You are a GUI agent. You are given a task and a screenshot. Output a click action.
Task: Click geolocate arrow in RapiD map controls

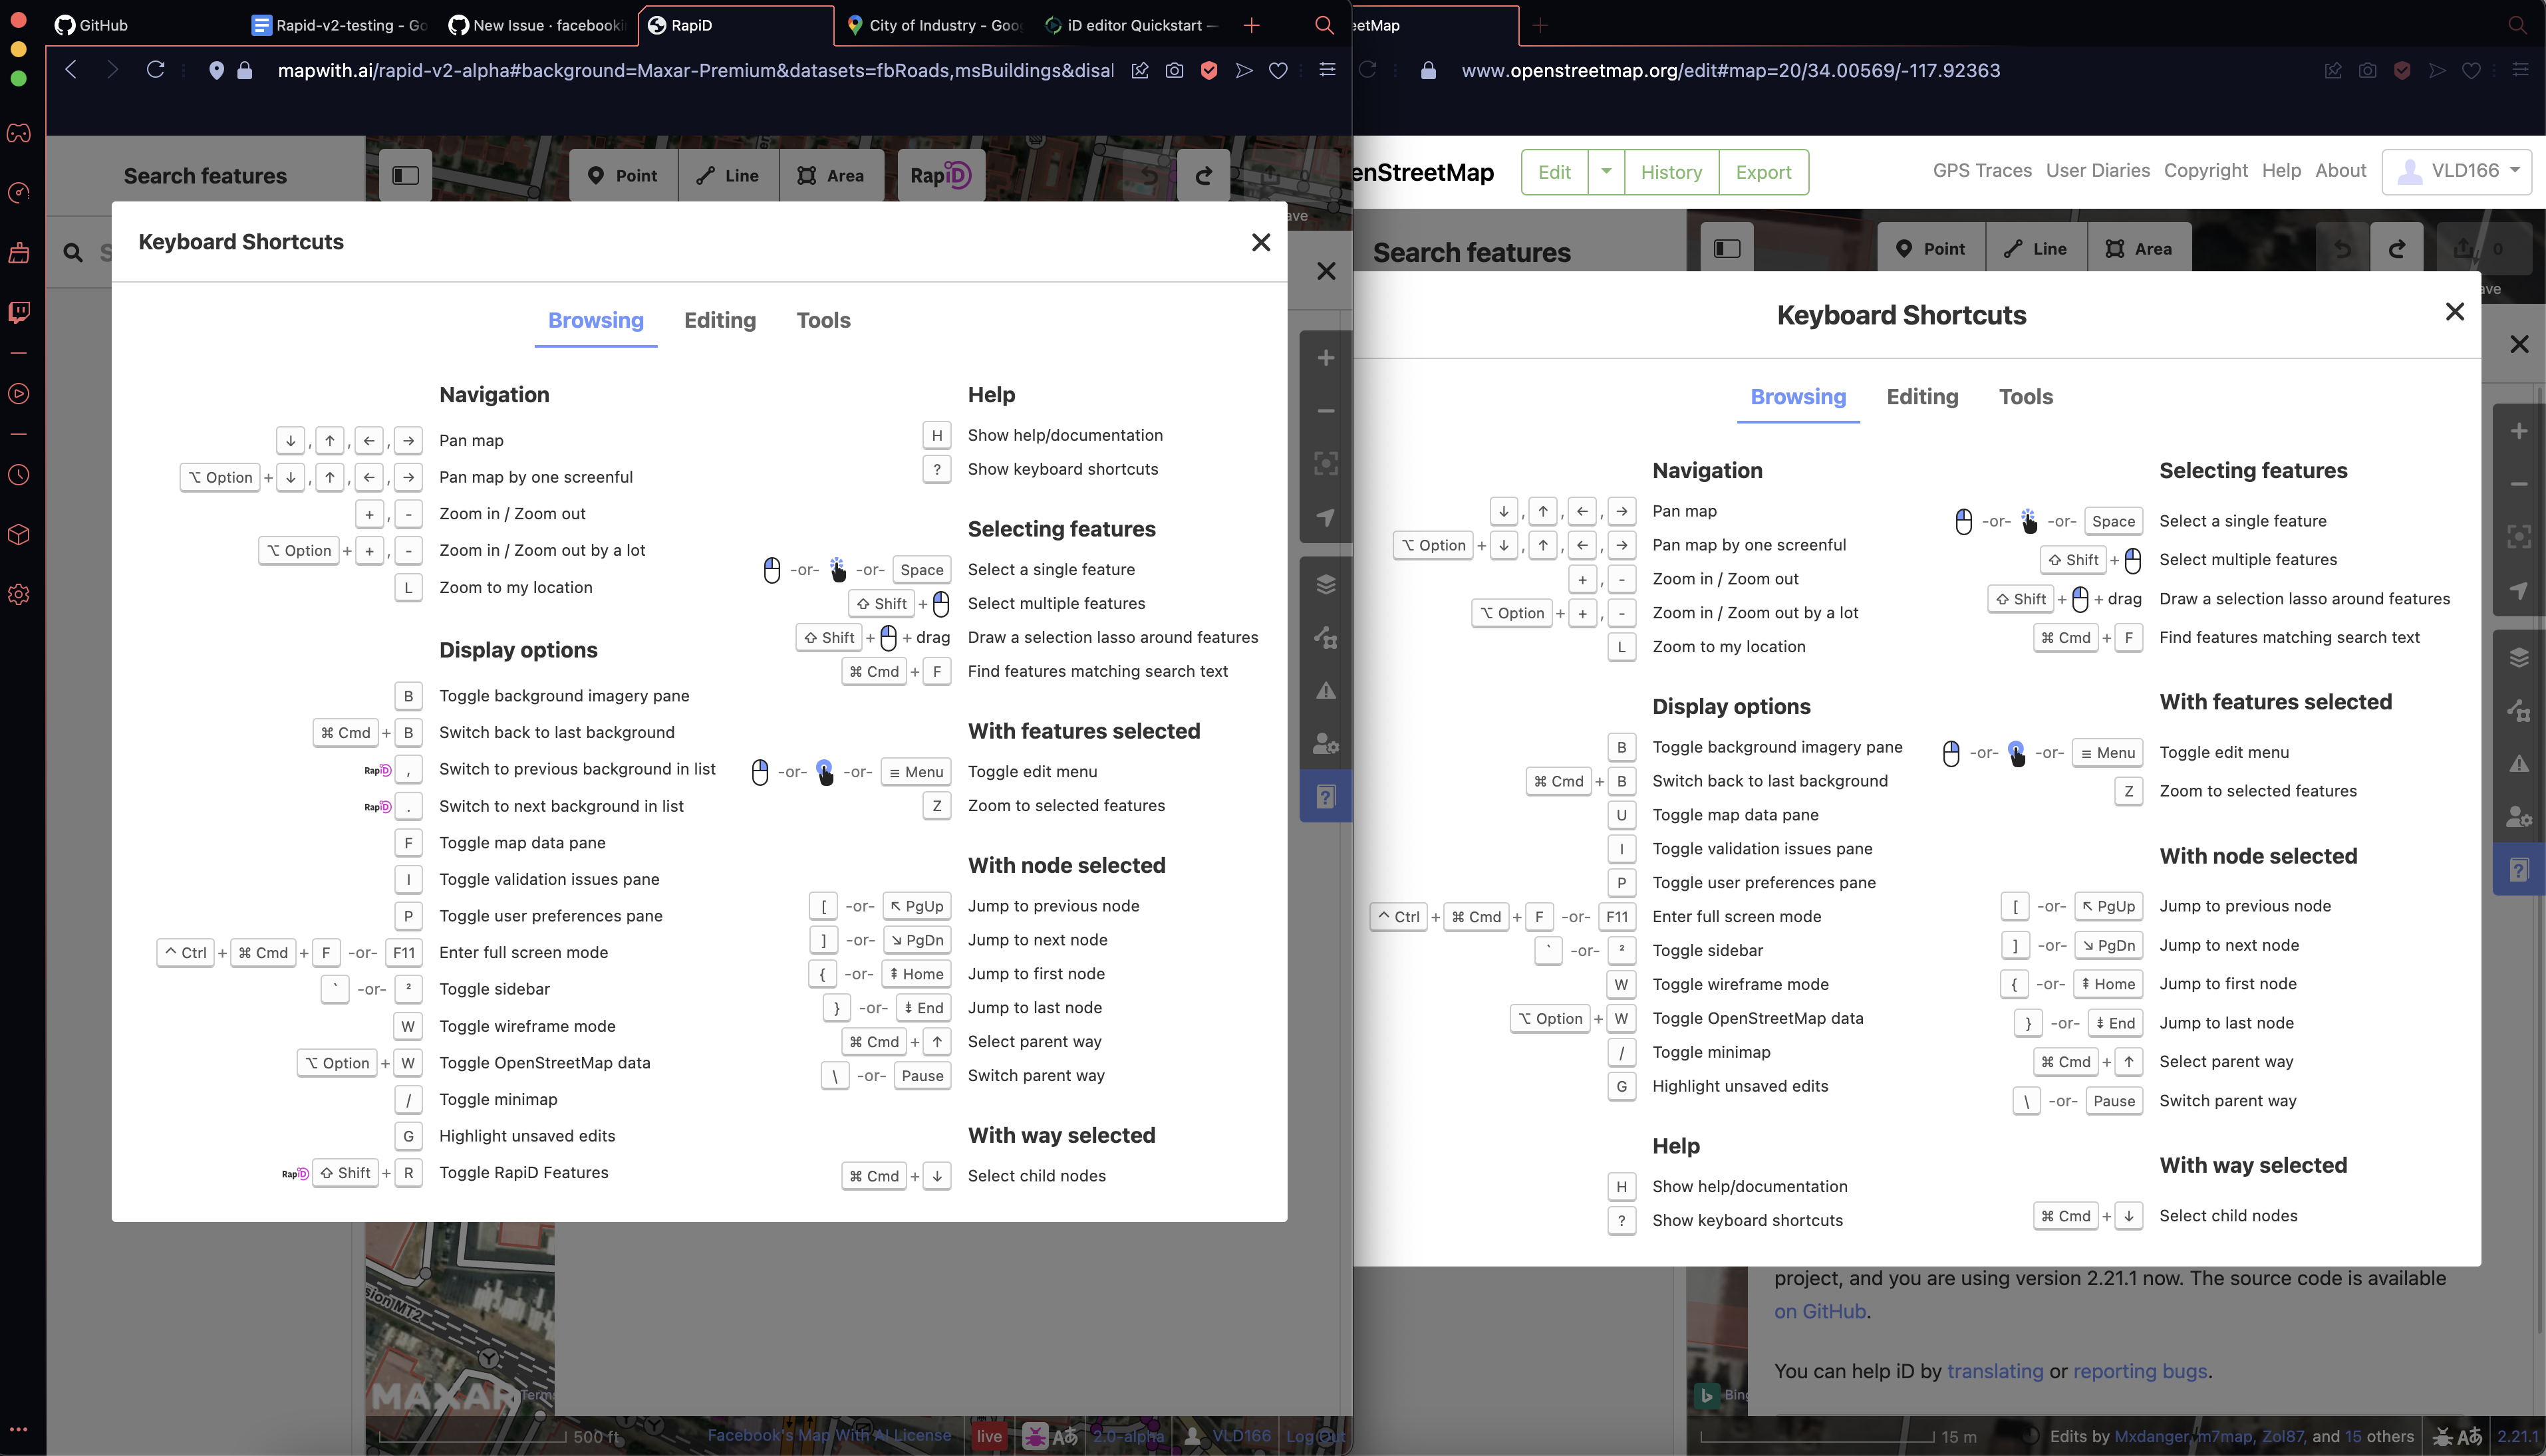tap(1326, 517)
